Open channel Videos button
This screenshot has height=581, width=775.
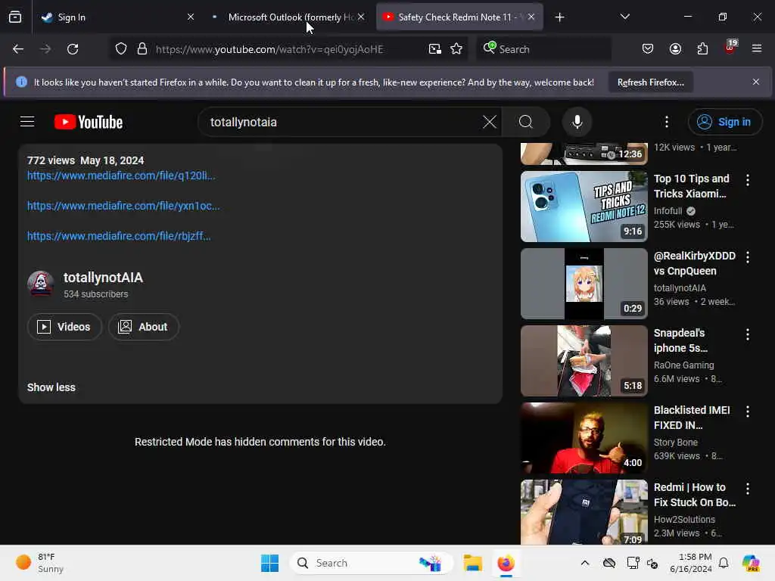point(64,327)
